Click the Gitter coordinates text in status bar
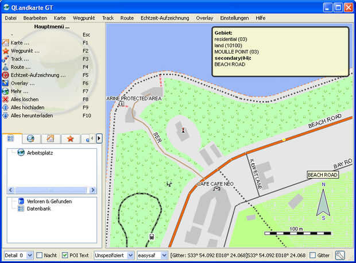Viewport: 356px width, 263px height. (x=238, y=256)
